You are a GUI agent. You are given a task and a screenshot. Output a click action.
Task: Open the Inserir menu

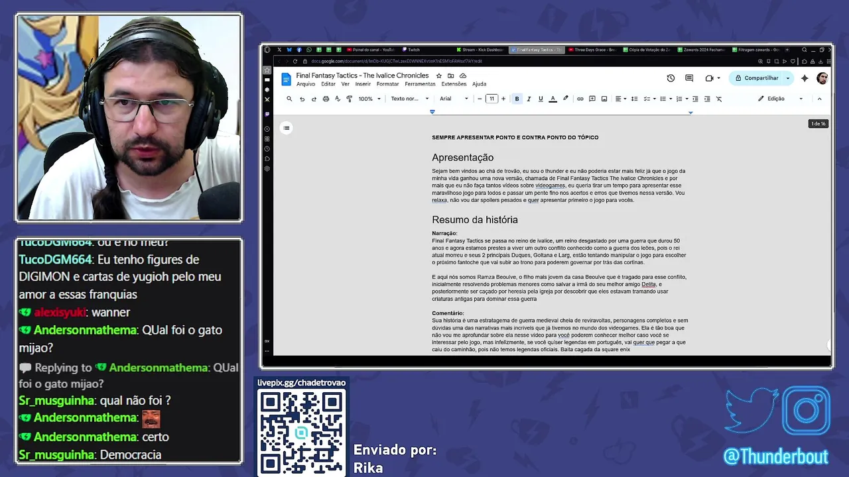click(363, 84)
